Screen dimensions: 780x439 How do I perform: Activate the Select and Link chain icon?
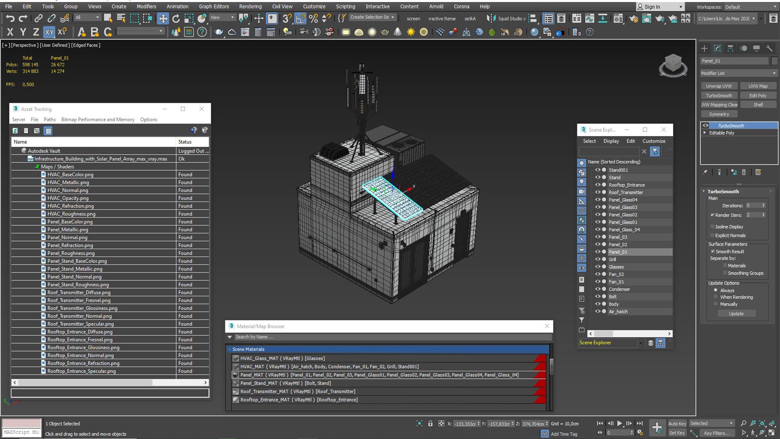(38, 18)
